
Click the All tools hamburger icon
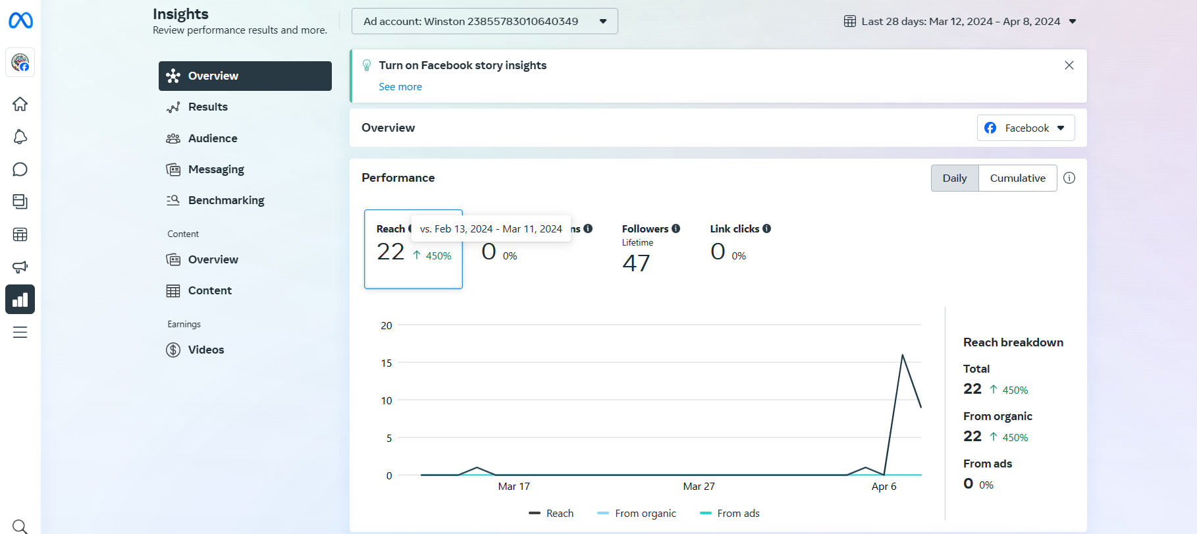[20, 333]
